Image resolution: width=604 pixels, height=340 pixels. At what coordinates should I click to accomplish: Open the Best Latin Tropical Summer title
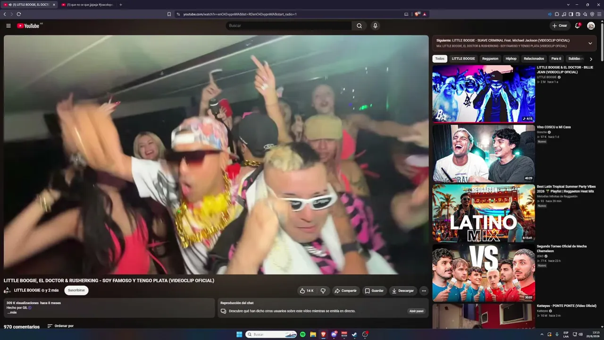point(566,189)
